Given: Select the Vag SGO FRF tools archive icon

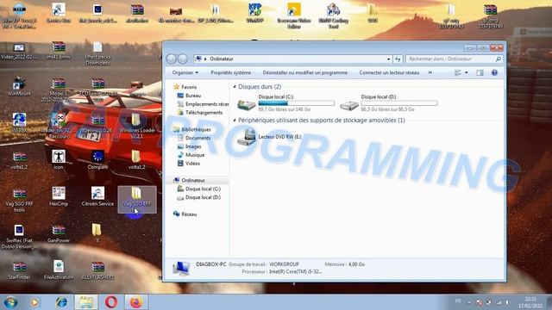Looking at the screenshot, I should click(19, 200).
